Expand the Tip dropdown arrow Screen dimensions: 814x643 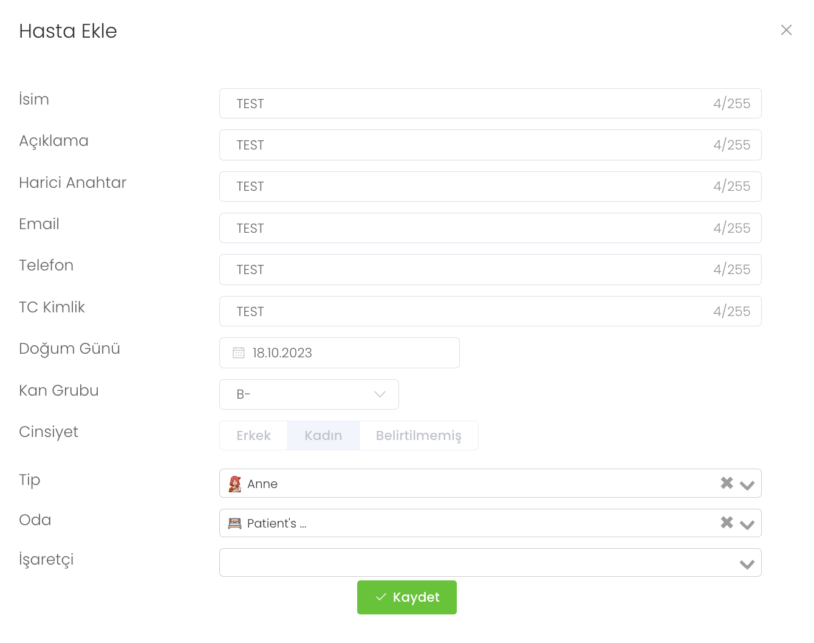tap(747, 484)
